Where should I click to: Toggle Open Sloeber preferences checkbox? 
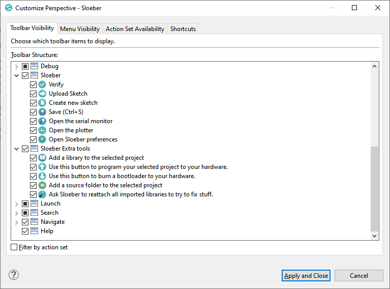click(34, 139)
